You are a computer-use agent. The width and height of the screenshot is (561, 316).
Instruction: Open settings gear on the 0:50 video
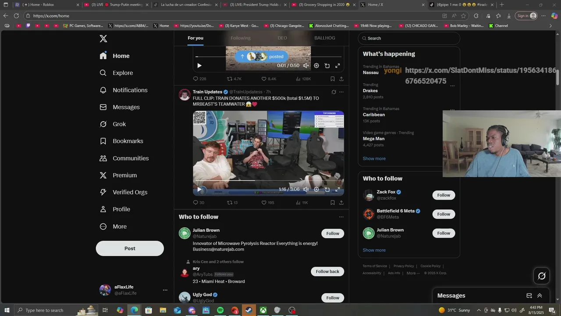click(x=316, y=65)
